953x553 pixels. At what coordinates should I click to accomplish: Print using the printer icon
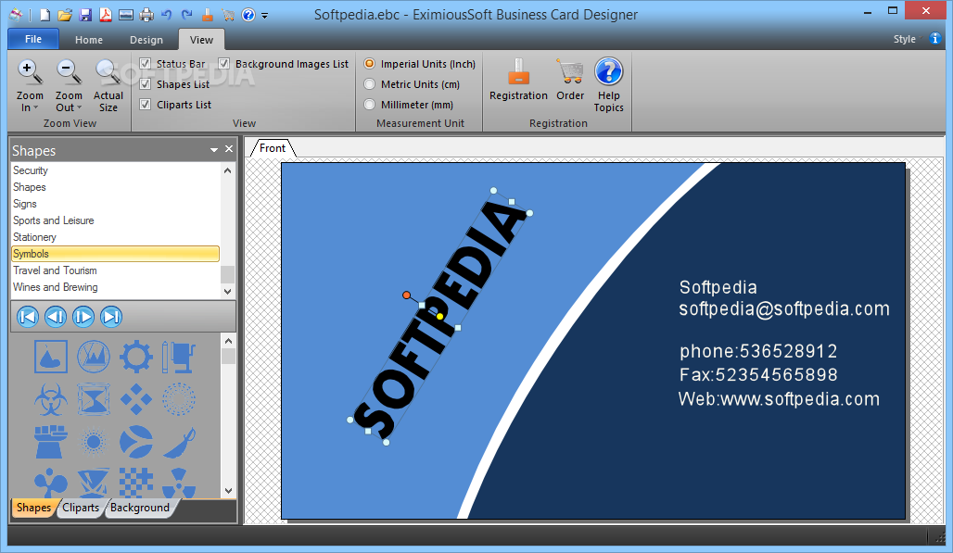click(x=146, y=15)
